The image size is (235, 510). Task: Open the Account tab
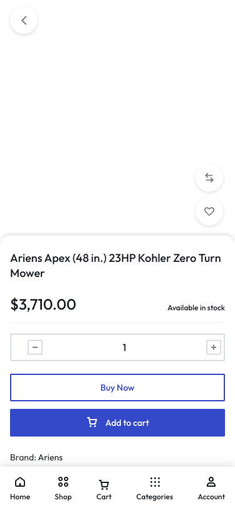[x=211, y=488]
